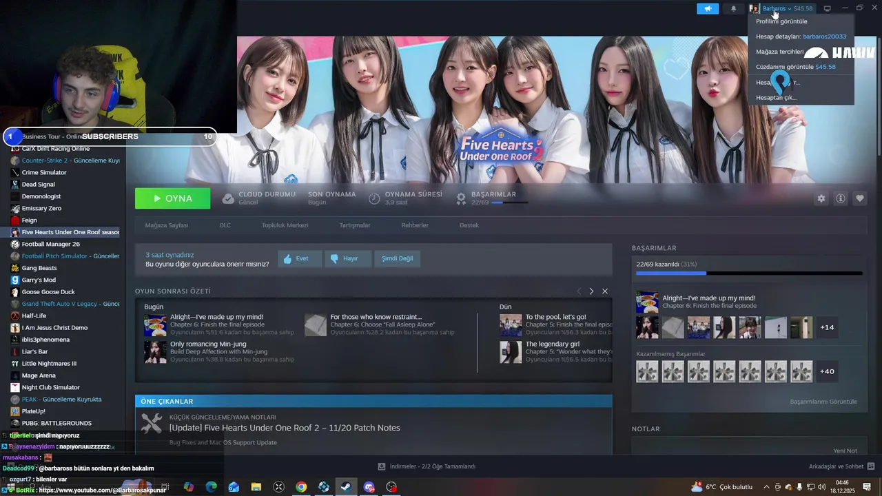Image resolution: width=882 pixels, height=496 pixels.
Task: Recommend the game with Evet thumbs up
Action: click(300, 258)
